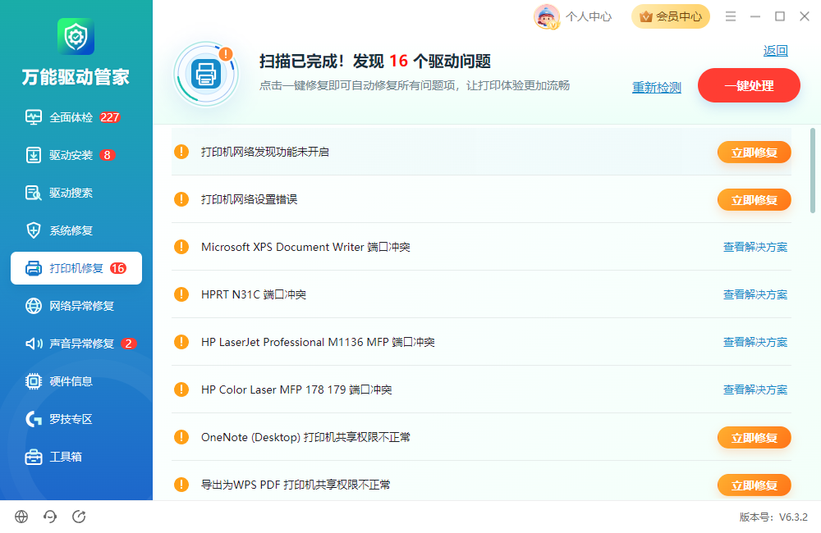Click 立即修复 for 打印机网络设置错误
Screen dimensions: 821x533
point(754,200)
